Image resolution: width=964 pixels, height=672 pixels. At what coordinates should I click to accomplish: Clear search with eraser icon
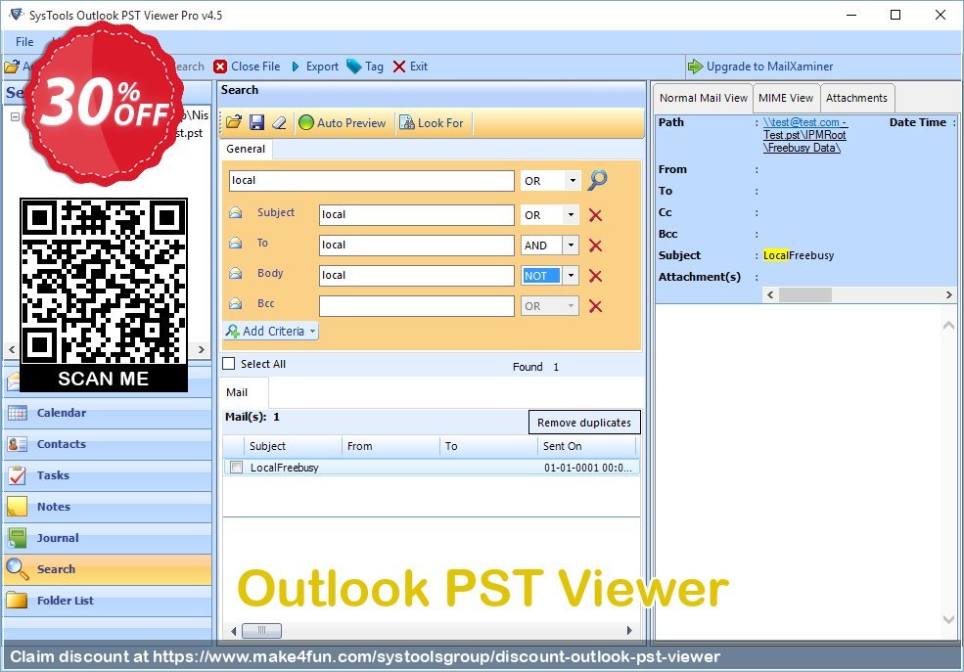(279, 122)
